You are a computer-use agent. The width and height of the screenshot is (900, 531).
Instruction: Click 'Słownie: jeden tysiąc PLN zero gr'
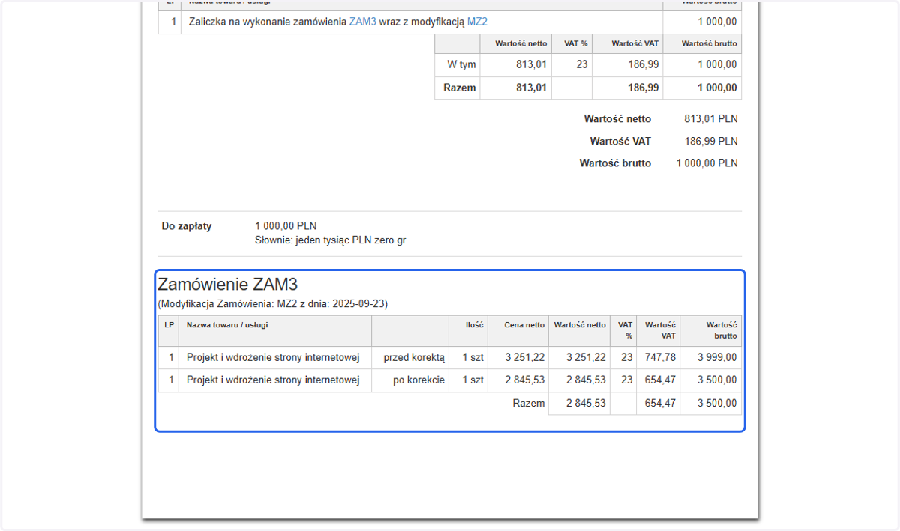coord(331,240)
